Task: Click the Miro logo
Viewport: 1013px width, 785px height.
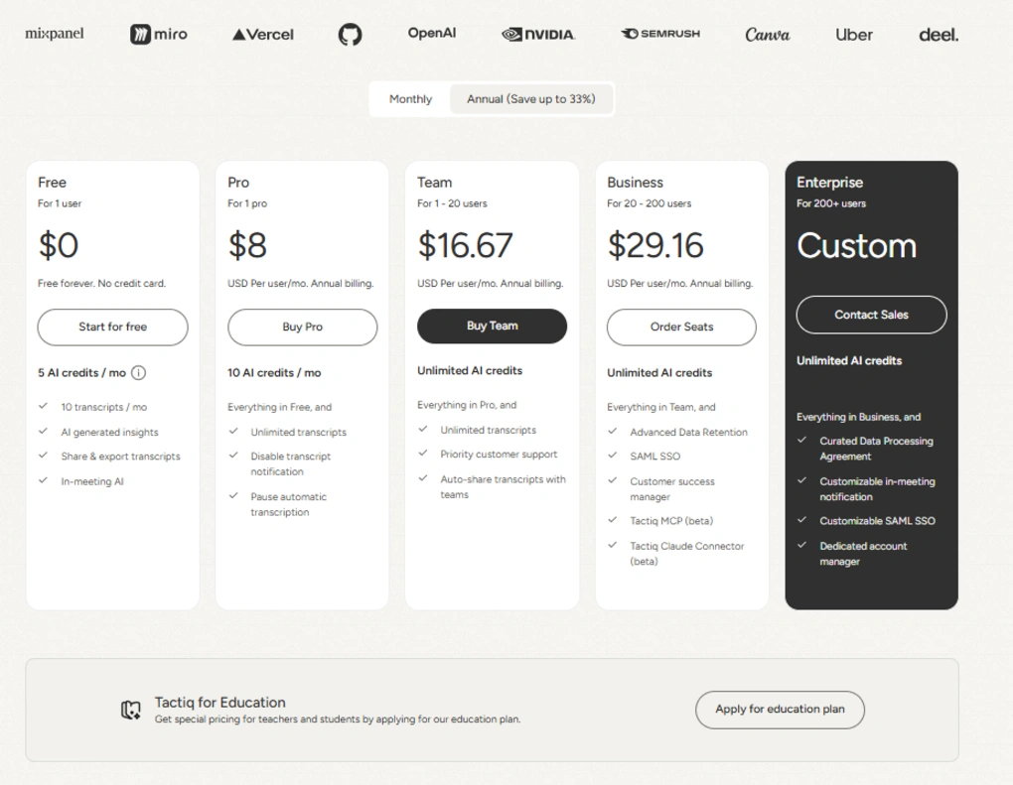Action: coord(158,34)
